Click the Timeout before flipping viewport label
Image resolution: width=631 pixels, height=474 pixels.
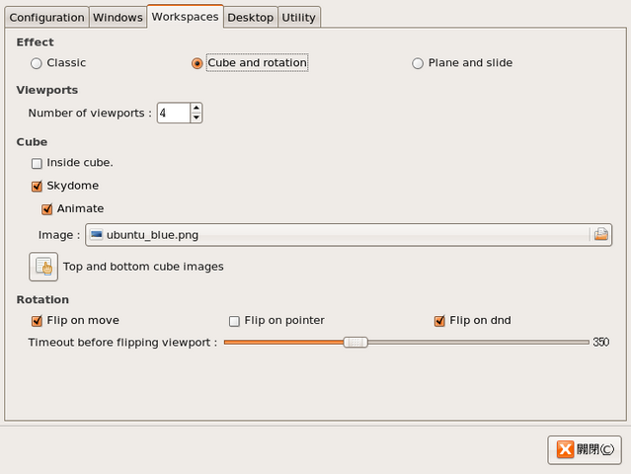(122, 343)
